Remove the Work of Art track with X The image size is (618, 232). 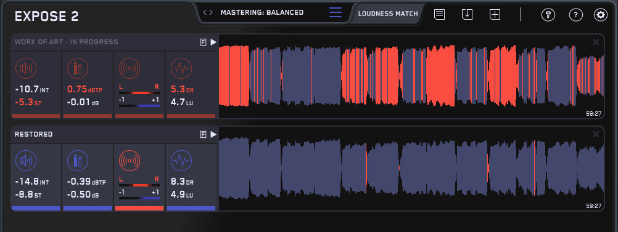pyautogui.click(x=596, y=42)
